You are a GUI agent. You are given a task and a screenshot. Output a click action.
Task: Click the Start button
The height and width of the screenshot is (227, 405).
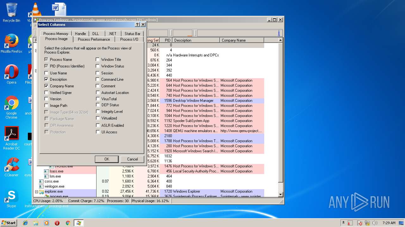tap(9, 223)
